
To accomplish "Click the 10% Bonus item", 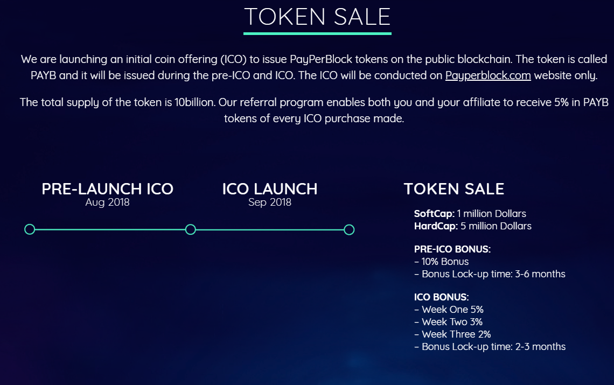I will (441, 262).
